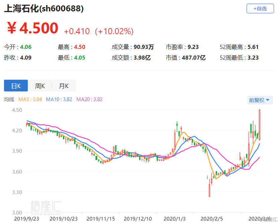Switch to the 周K weekly chart tab
This screenshot has height=224, width=280.
click(40, 86)
